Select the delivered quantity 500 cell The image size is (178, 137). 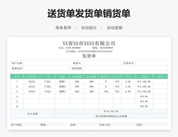tap(91, 91)
